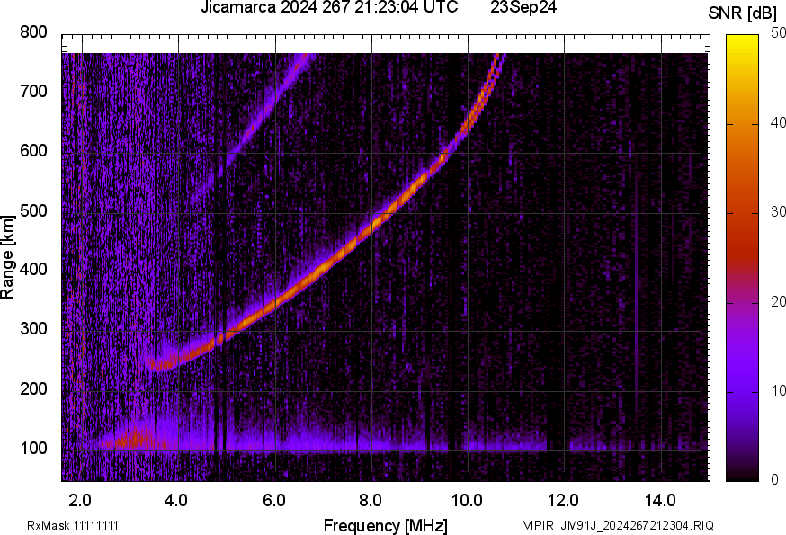Click the colorbar tick label '40'
The width and height of the screenshot is (786, 535).
[x=778, y=122]
